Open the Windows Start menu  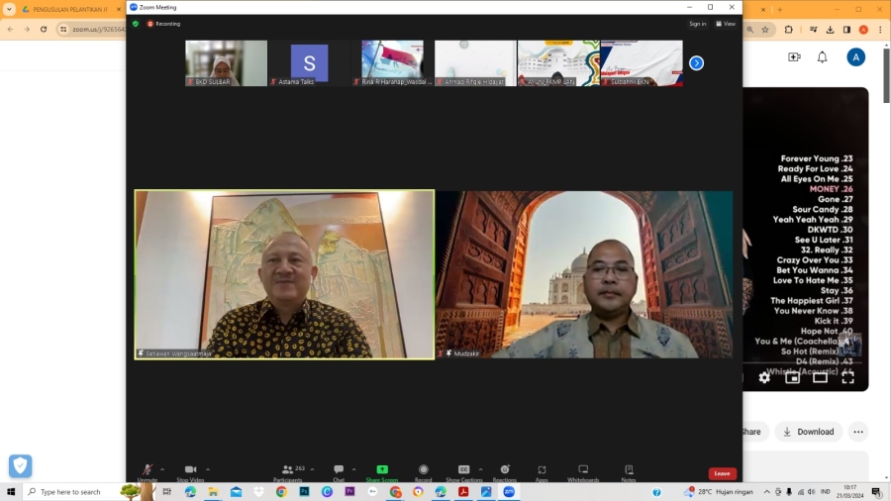(x=11, y=491)
